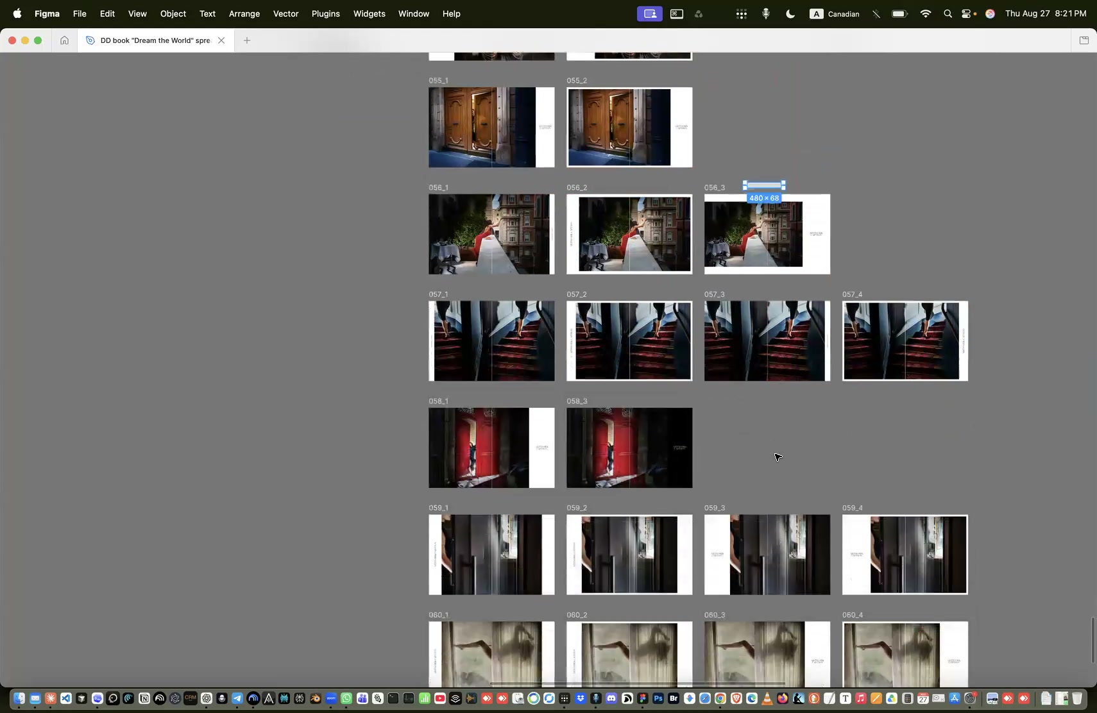Click the panel icon at far right of tab bar
Screen dimensions: 1097x713
pyautogui.click(x=1084, y=40)
